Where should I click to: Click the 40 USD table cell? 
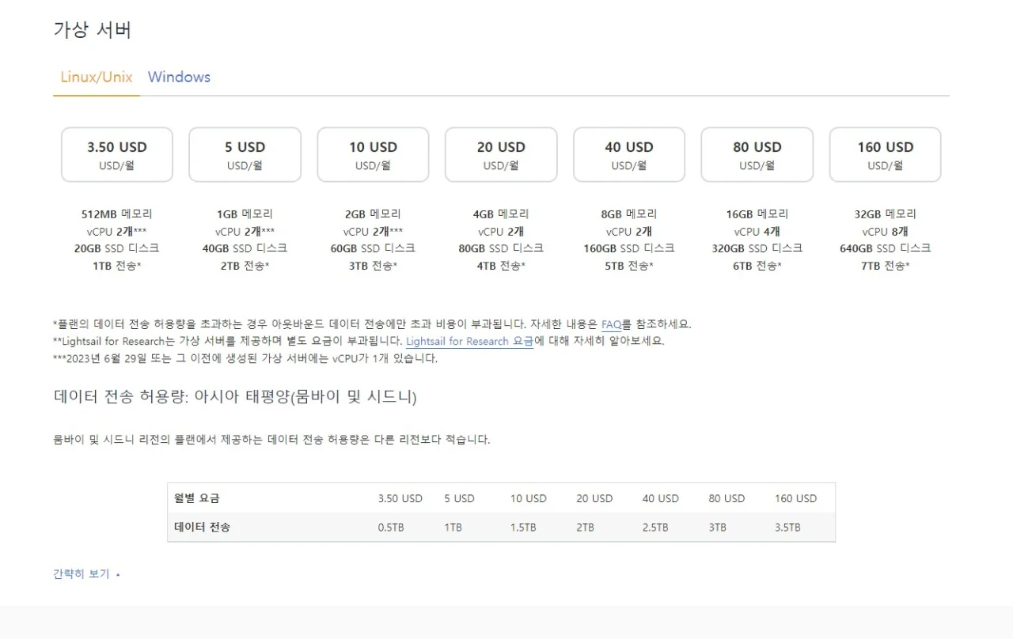(x=661, y=498)
